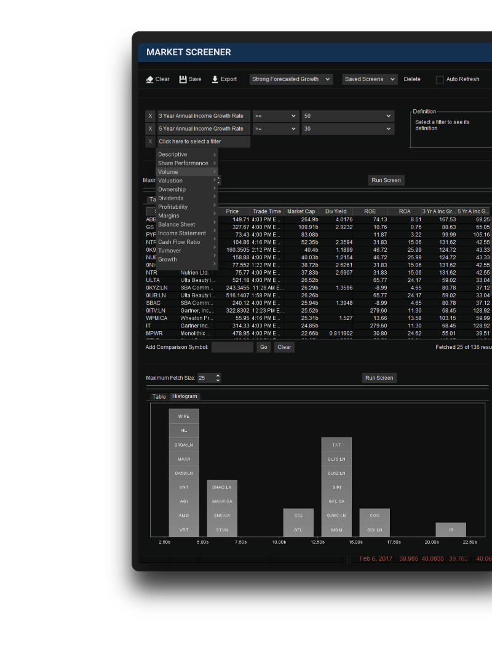Click Go next to comparison symbol field

click(x=263, y=347)
